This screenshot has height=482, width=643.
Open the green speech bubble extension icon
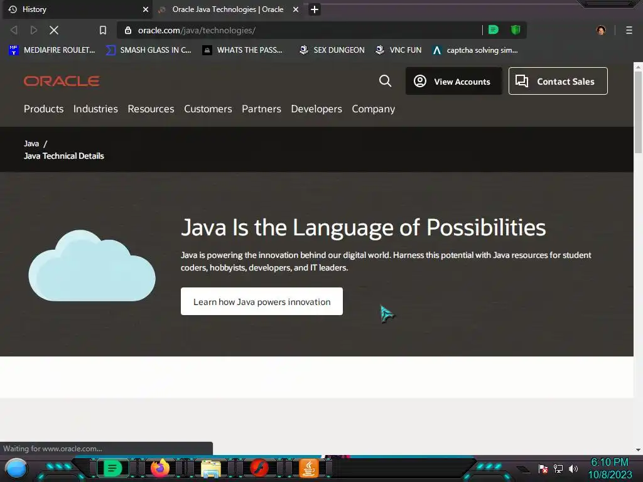(494, 30)
